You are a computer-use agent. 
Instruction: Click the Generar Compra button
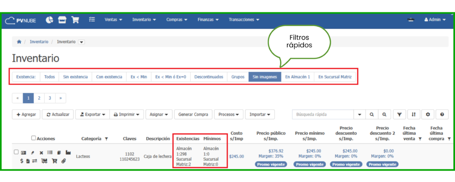click(193, 114)
